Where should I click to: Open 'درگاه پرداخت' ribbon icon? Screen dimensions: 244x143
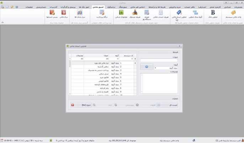(102, 14)
